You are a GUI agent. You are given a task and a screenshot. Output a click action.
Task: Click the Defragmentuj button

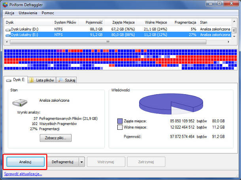point(62,162)
